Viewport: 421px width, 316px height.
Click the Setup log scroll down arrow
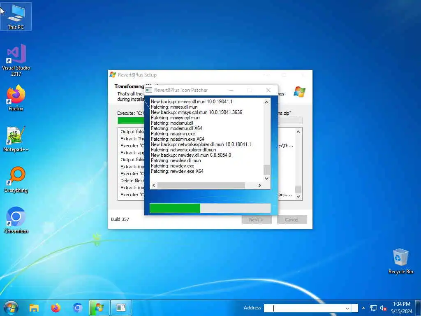coord(298,196)
